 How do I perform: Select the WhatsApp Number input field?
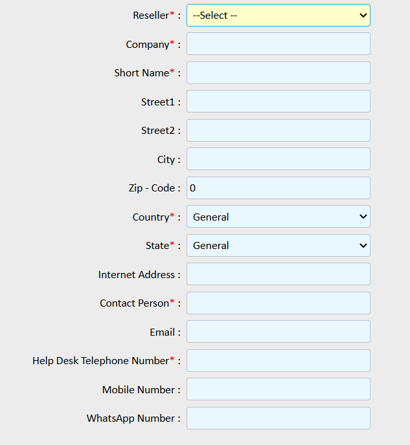[278, 418]
